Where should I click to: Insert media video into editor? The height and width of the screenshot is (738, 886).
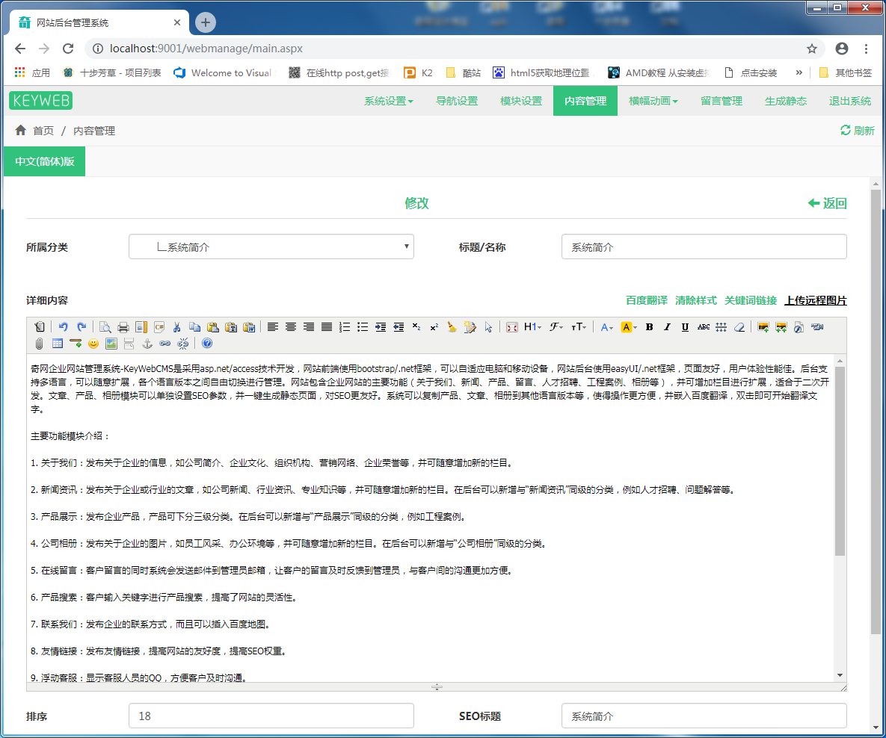(817, 327)
